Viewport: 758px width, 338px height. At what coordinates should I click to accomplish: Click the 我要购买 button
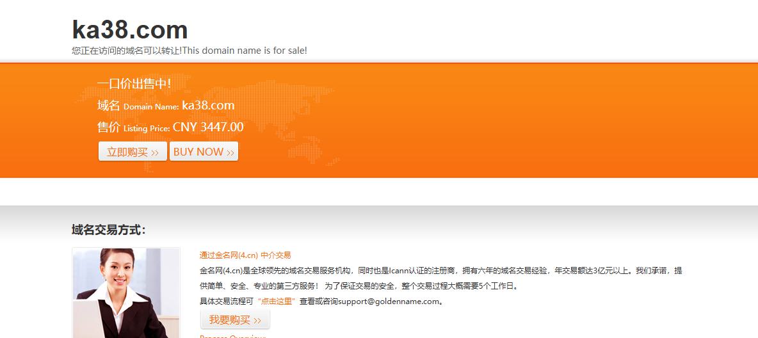235,319
